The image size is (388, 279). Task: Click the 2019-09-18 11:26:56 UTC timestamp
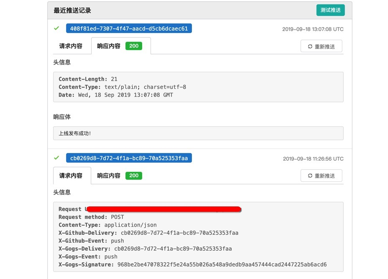tap(313, 158)
